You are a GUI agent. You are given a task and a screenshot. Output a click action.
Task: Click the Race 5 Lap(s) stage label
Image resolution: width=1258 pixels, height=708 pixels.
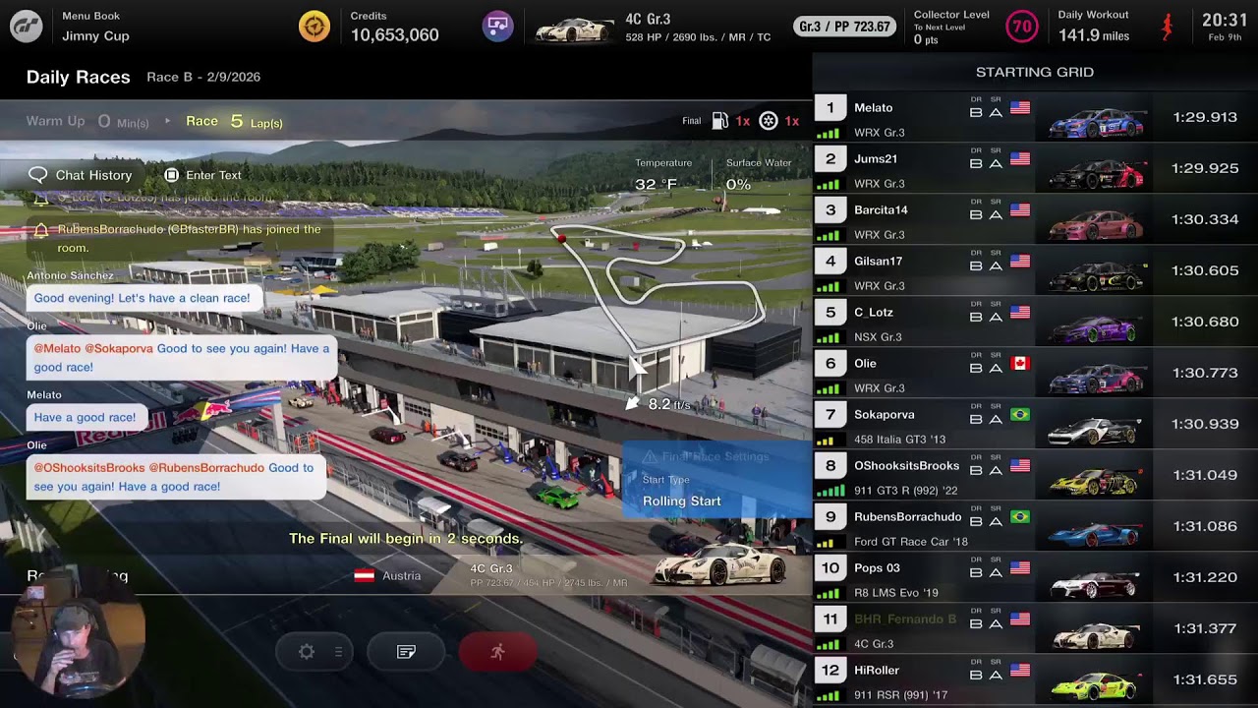point(234,121)
